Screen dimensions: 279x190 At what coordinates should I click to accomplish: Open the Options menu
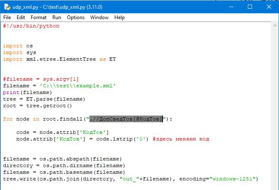coord(76,17)
